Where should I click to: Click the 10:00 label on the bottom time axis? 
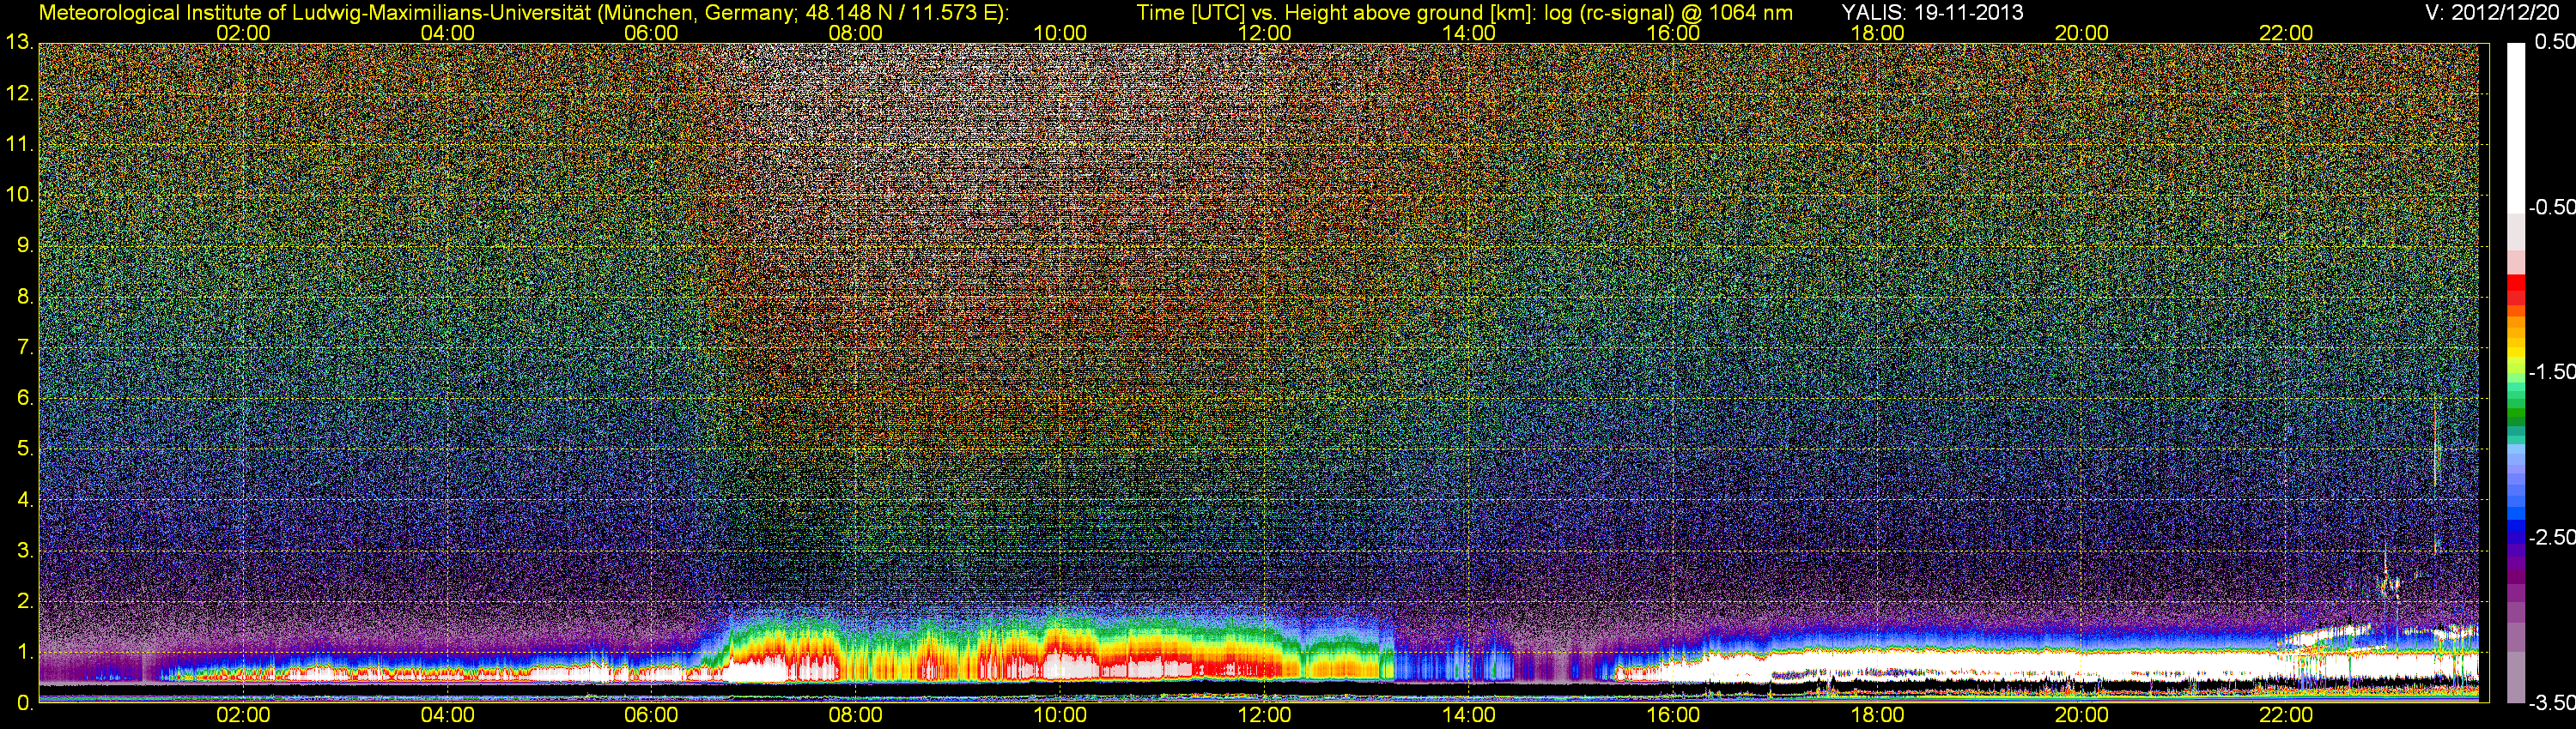tap(1060, 716)
